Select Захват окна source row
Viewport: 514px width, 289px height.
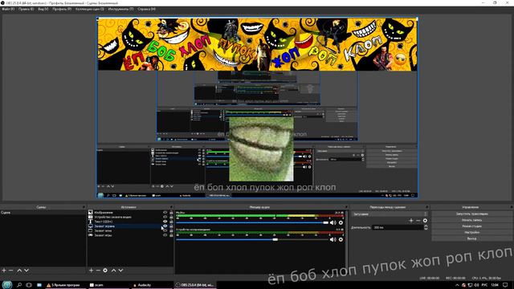[130, 230]
